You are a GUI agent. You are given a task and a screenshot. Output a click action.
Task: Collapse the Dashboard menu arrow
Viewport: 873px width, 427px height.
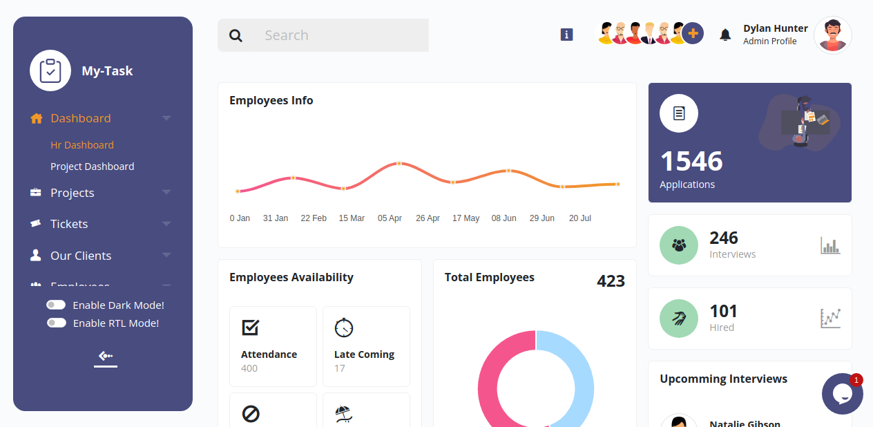[166, 118]
